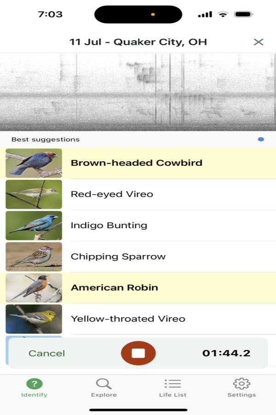This screenshot has height=415, width=276.
Task: Click the Indigo Bunting photo thumbnail
Action: 34,225
